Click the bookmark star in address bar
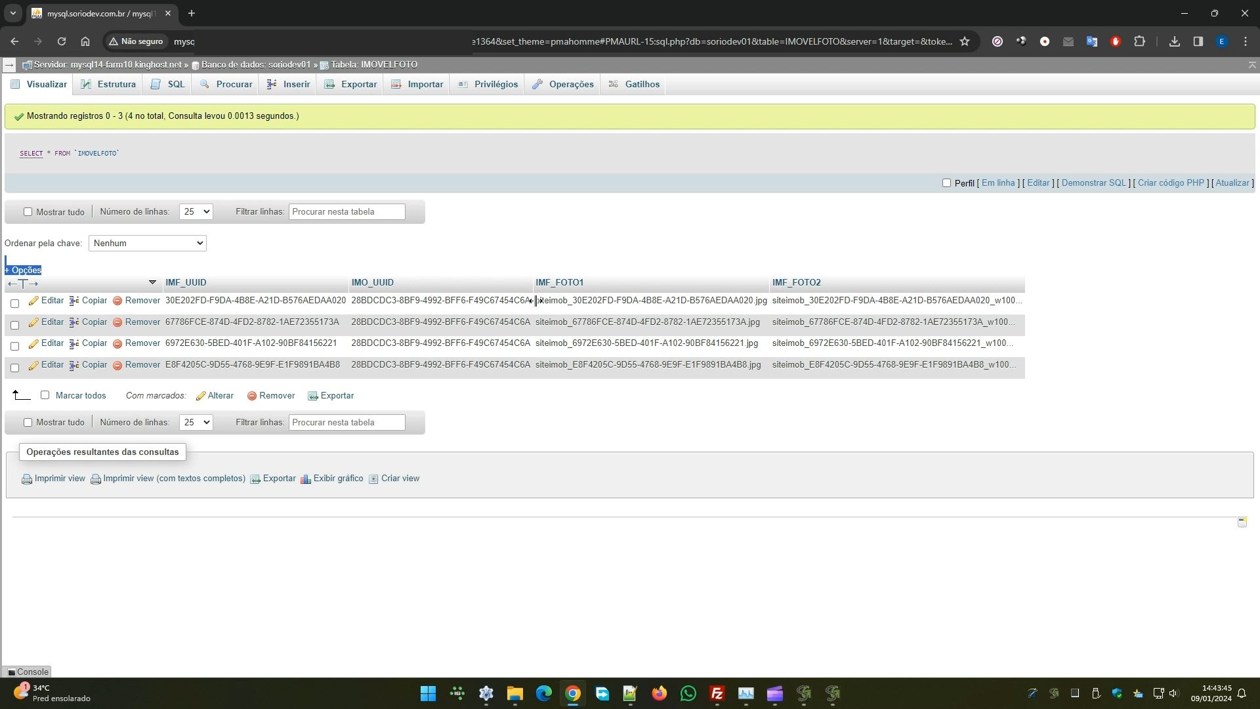 (965, 41)
